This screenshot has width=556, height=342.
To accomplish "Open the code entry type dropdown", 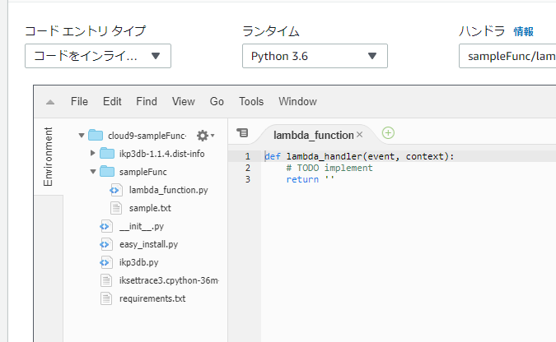I will [97, 56].
